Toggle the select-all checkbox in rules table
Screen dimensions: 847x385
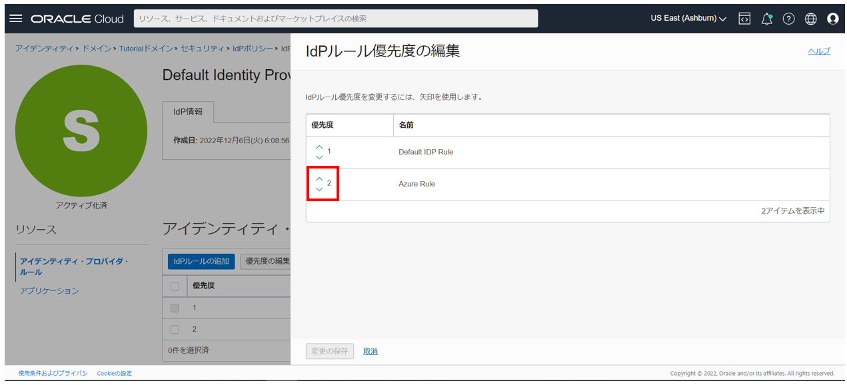click(175, 286)
